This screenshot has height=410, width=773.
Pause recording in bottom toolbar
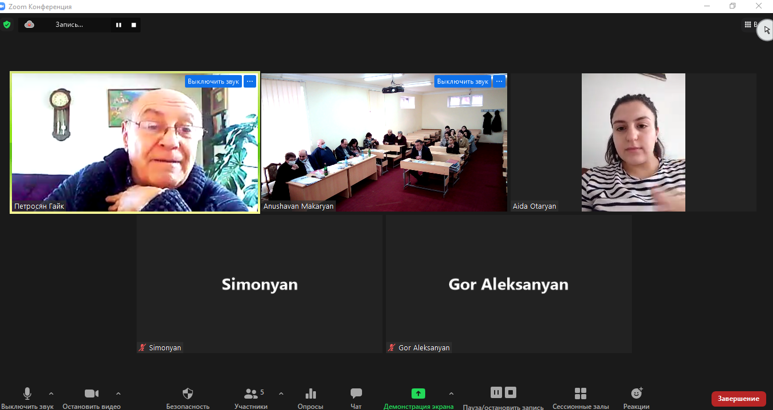click(496, 392)
